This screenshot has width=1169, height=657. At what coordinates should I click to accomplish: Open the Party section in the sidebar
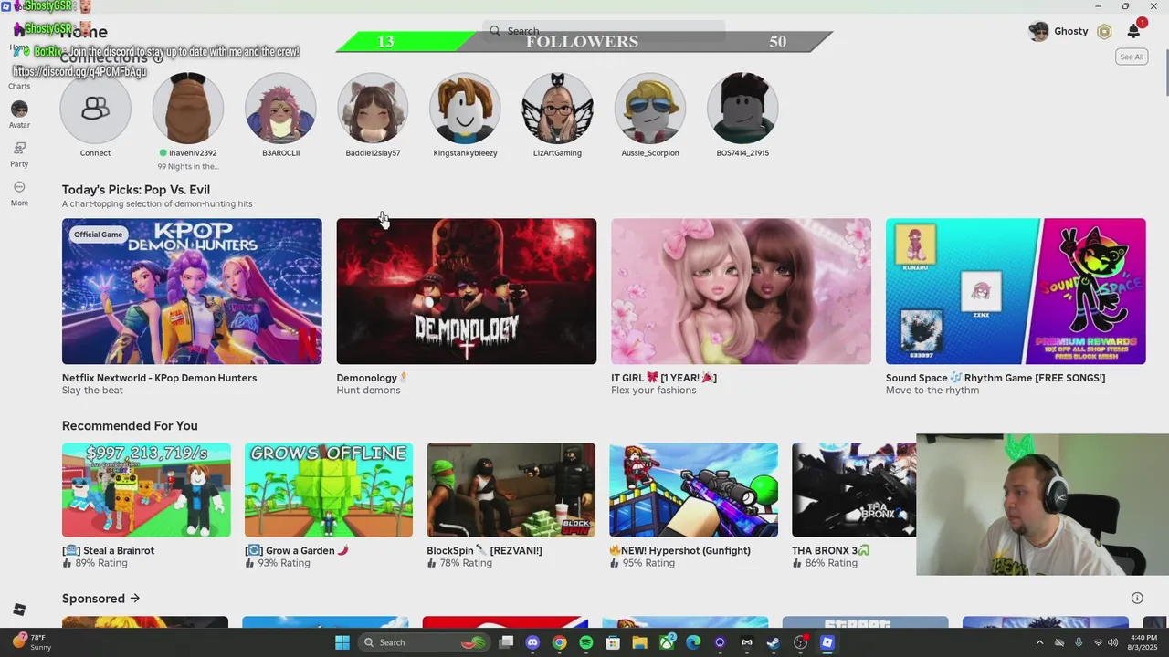(x=19, y=154)
